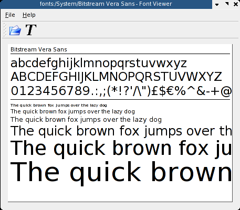Click the italic T font icon
This screenshot has height=210, width=240.
(31, 30)
